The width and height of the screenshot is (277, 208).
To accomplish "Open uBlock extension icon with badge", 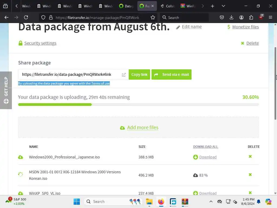I will (x=261, y=17).
